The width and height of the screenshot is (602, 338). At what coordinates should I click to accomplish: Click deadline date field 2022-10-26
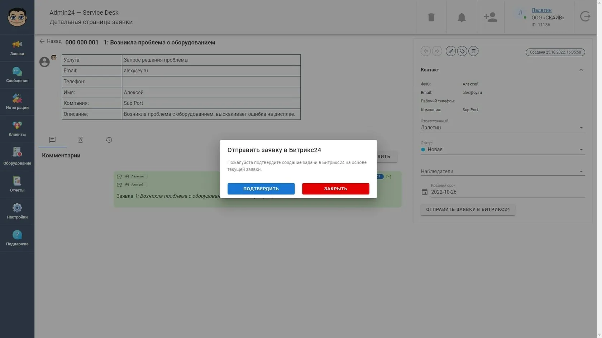[x=508, y=192]
